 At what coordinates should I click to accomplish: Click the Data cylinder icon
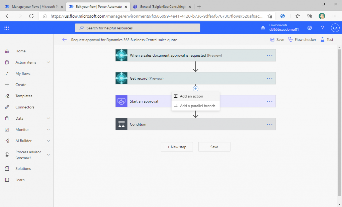tap(7, 118)
